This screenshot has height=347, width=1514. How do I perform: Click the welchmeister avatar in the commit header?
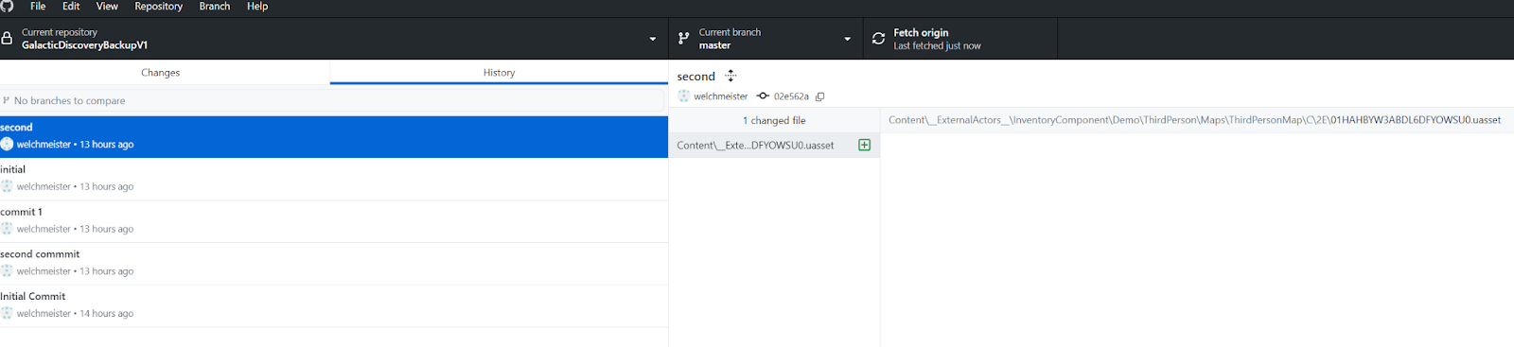pyautogui.click(x=684, y=95)
